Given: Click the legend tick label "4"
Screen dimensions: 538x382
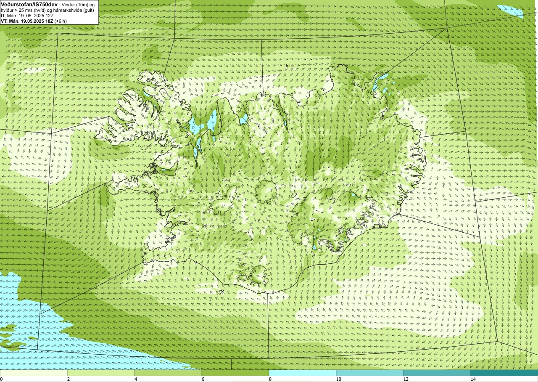Looking at the screenshot, I should tap(135, 379).
